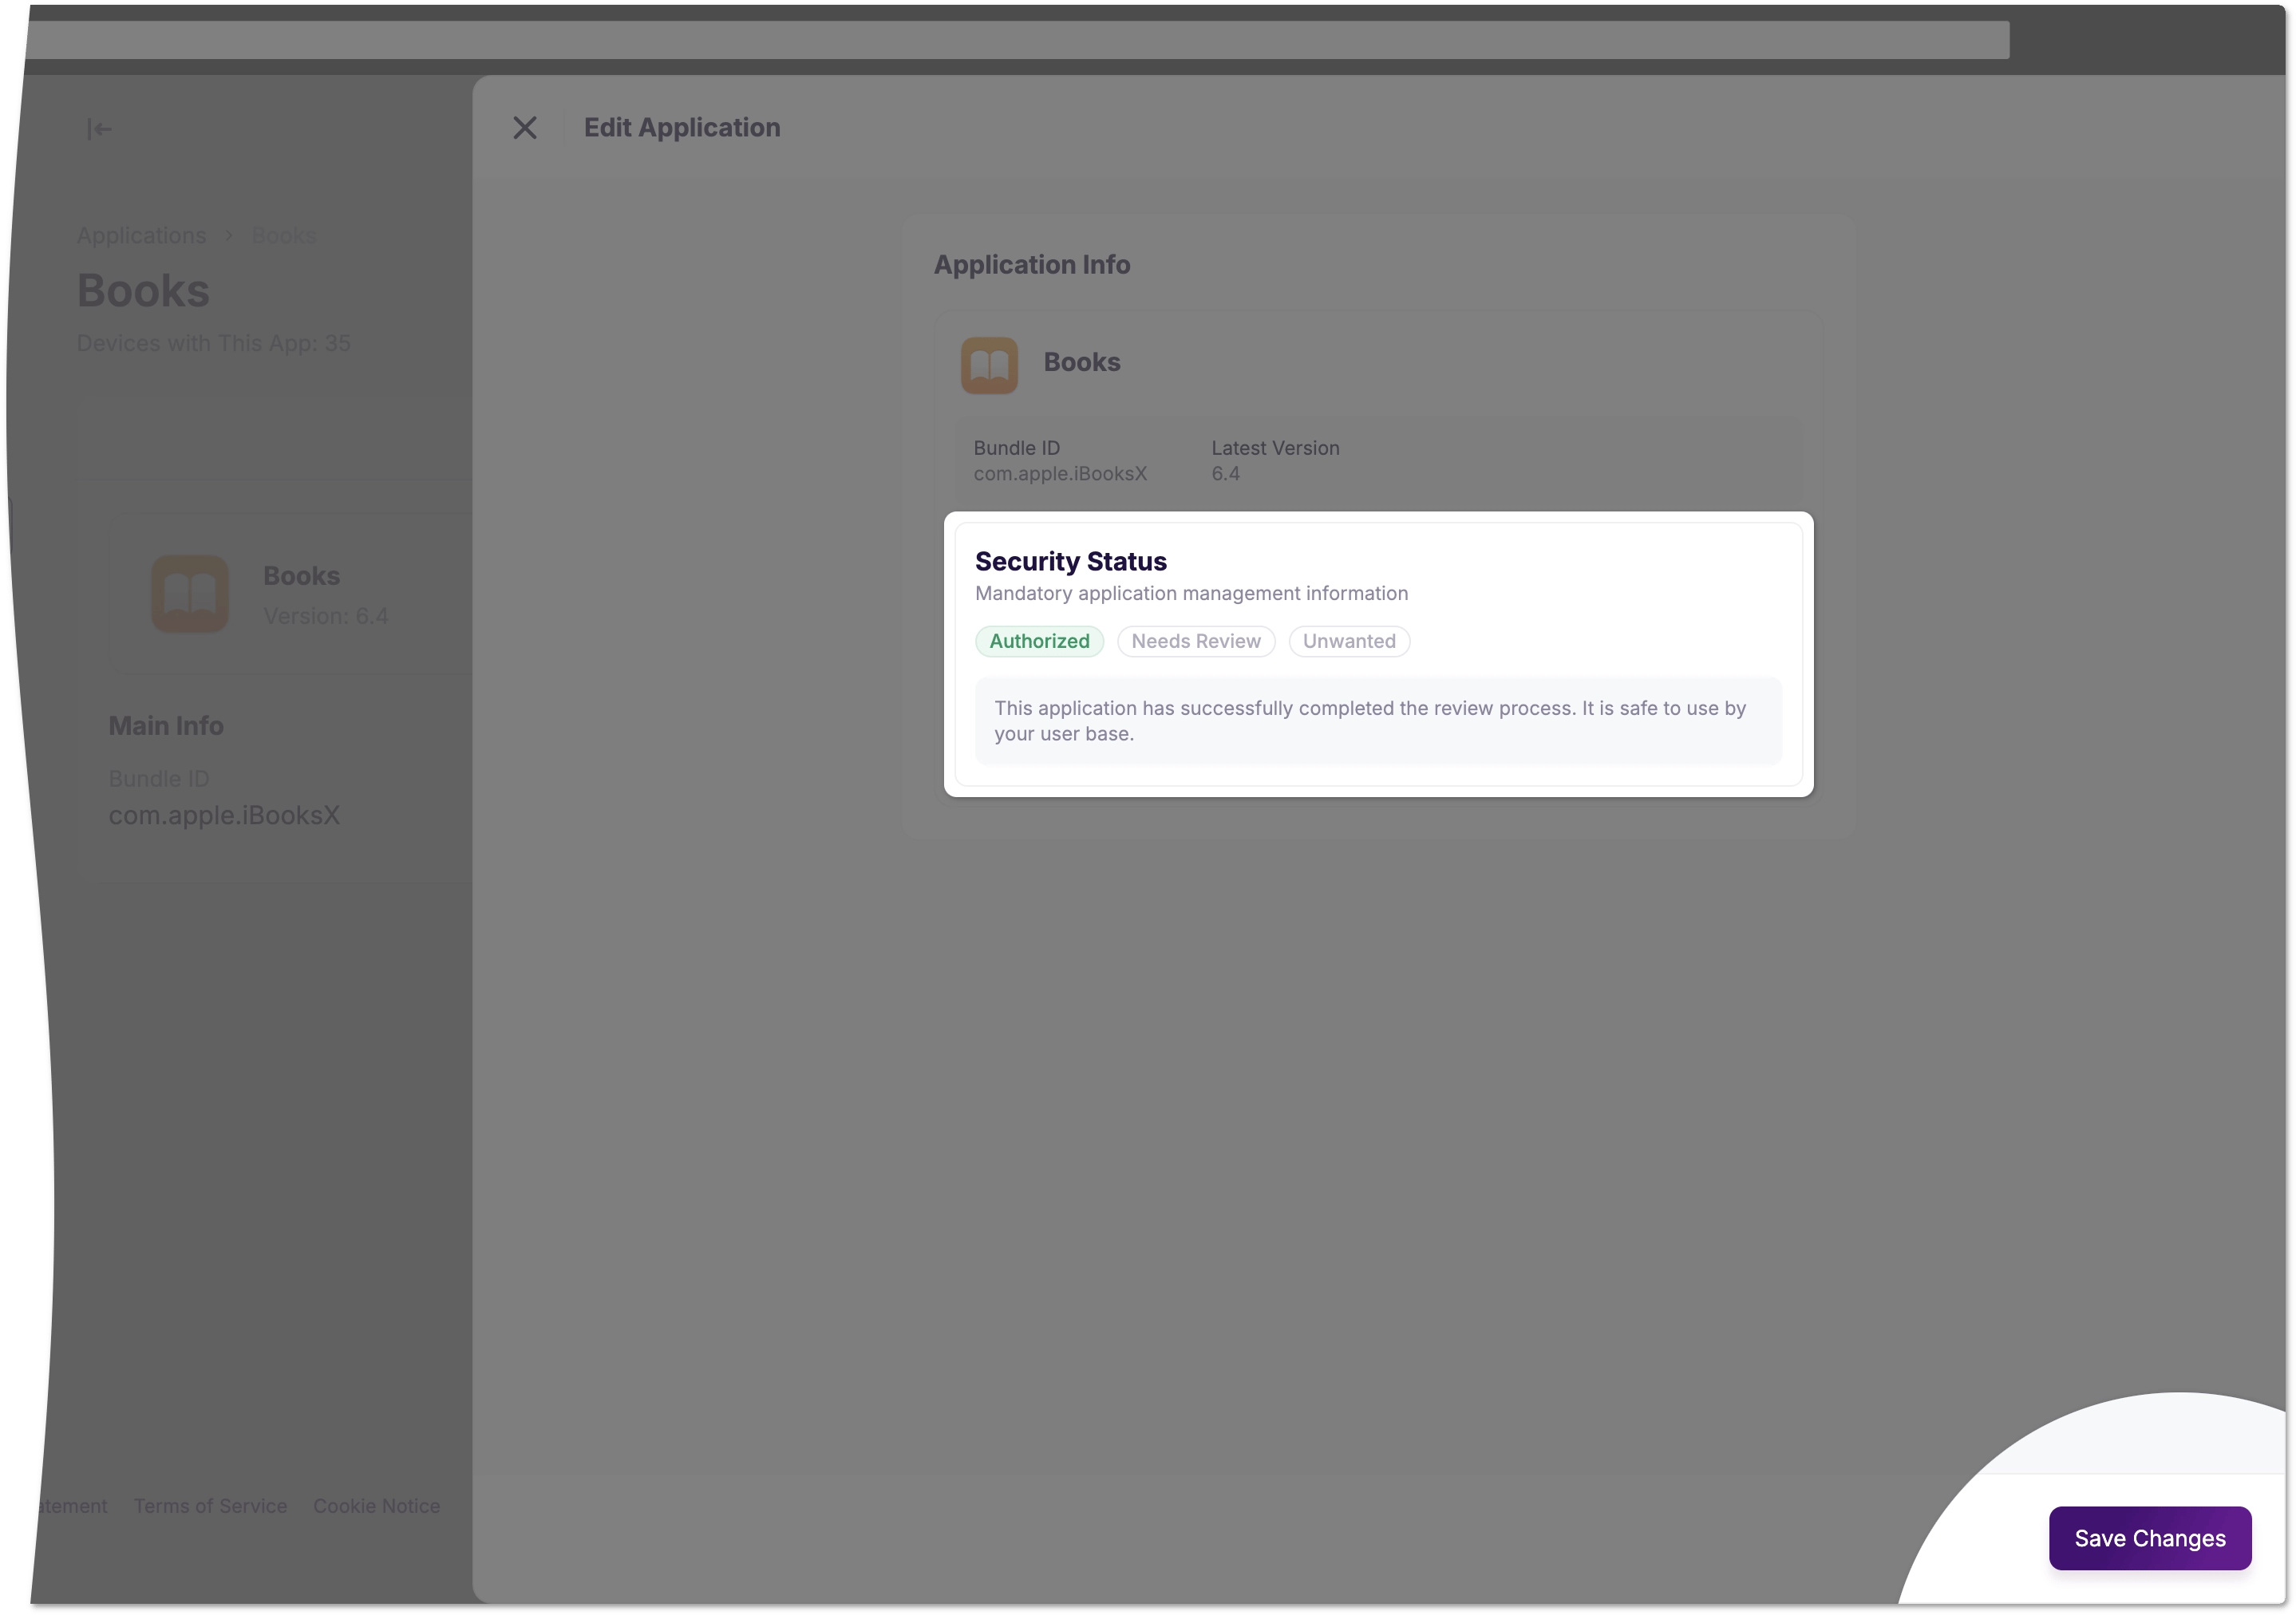The width and height of the screenshot is (2296, 1615).
Task: Close the Edit Application panel
Action: (525, 128)
